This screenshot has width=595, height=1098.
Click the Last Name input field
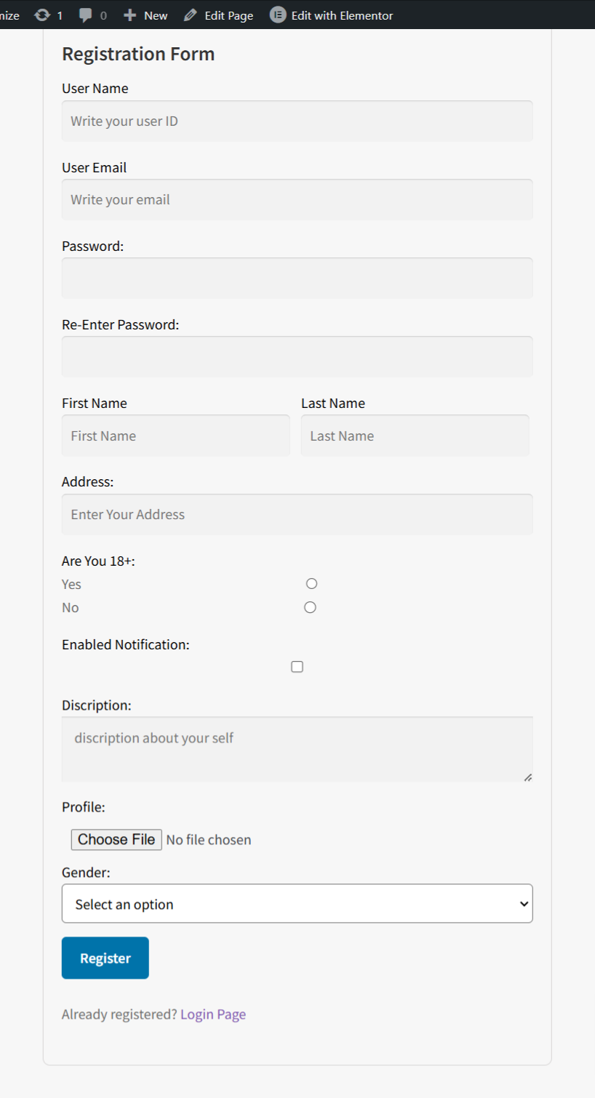415,436
